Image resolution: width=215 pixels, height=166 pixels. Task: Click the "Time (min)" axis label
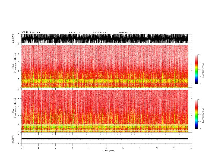(x=109, y=151)
